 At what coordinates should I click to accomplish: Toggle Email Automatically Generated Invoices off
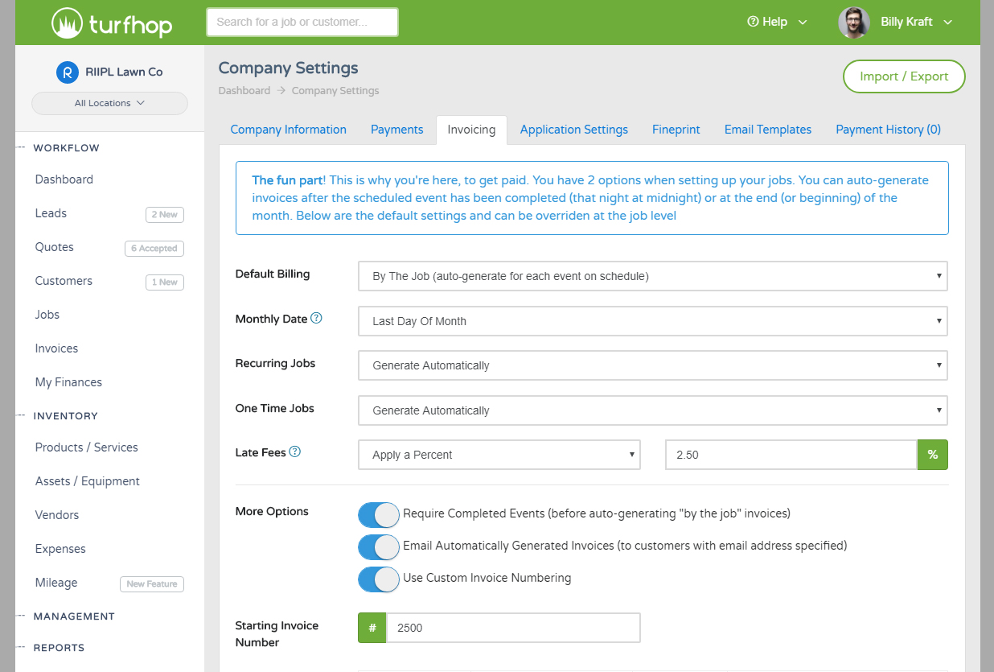coord(378,547)
